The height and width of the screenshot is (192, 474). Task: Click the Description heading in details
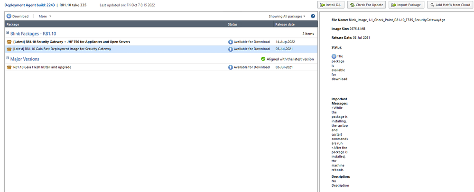(341, 176)
